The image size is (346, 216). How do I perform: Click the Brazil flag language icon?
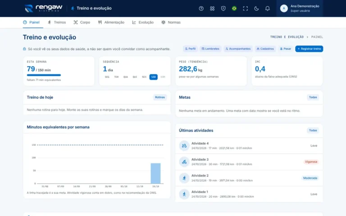tap(234, 9)
